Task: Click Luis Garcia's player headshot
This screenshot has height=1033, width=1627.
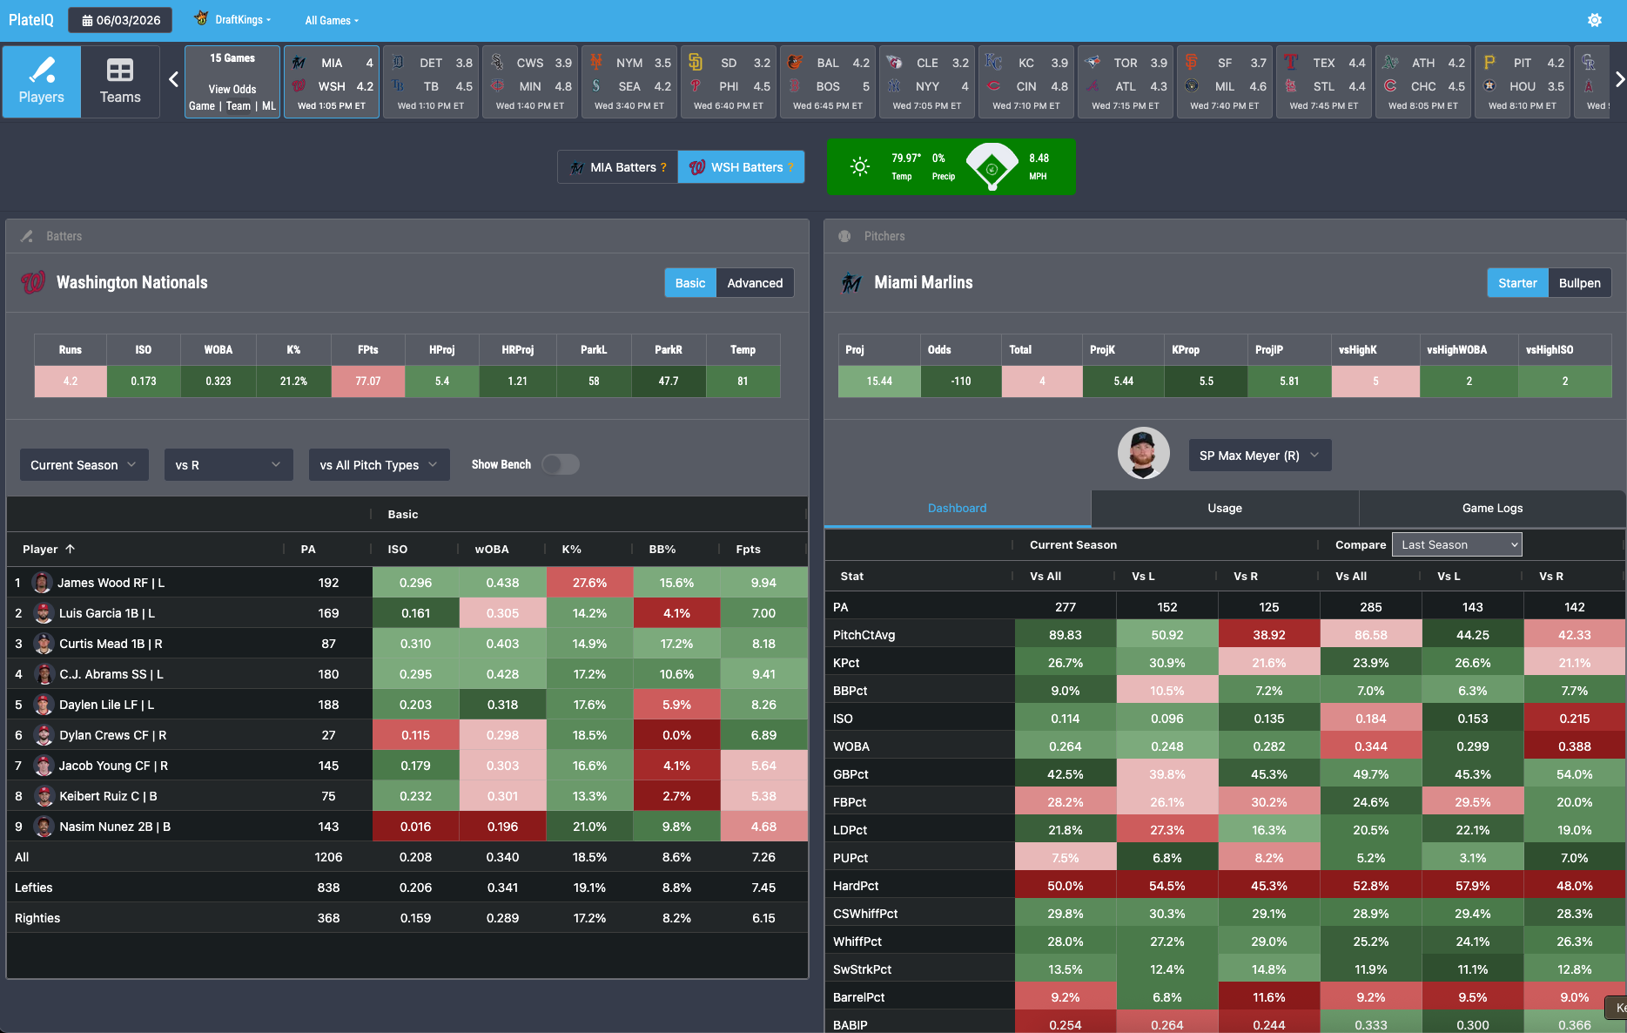Action: tap(44, 613)
